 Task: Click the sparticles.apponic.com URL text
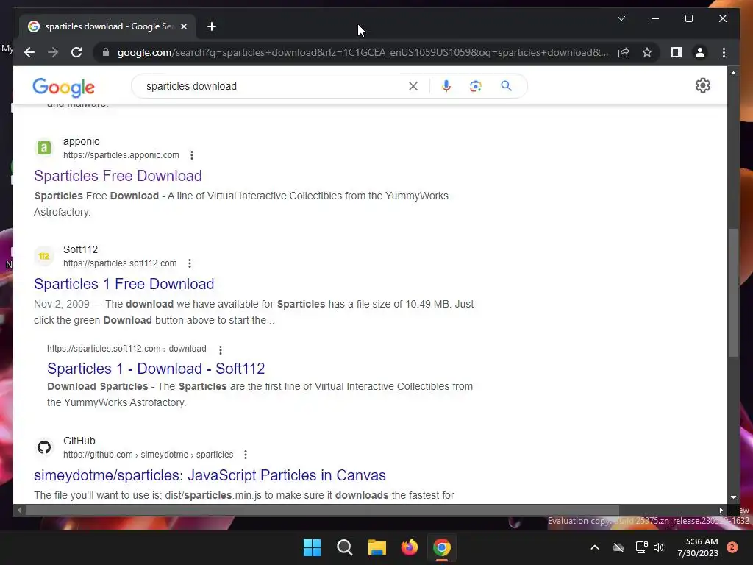pos(121,155)
